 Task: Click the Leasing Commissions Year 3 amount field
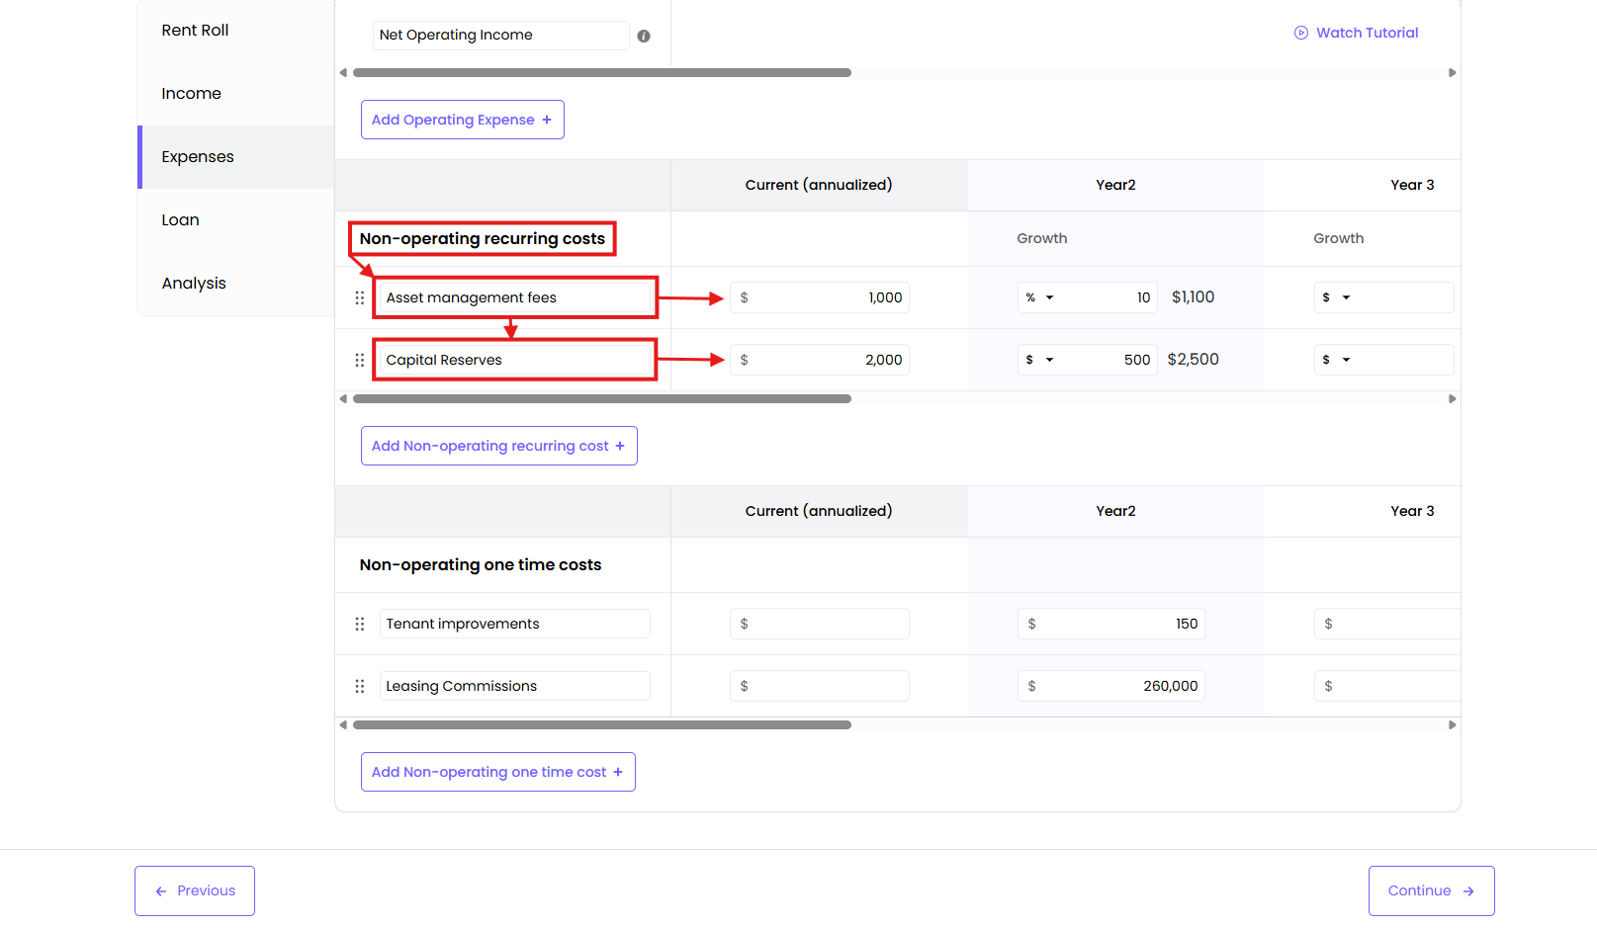pyautogui.click(x=1387, y=686)
